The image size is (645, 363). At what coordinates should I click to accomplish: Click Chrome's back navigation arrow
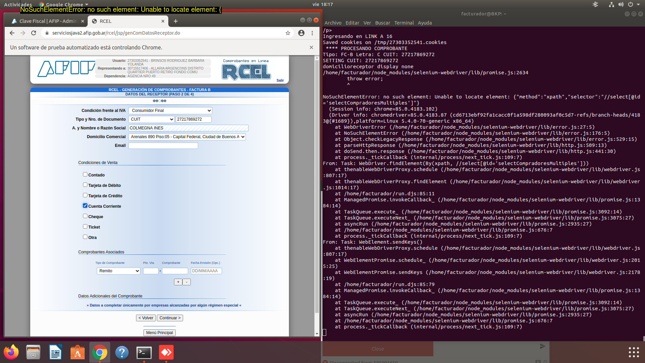click(x=12, y=33)
